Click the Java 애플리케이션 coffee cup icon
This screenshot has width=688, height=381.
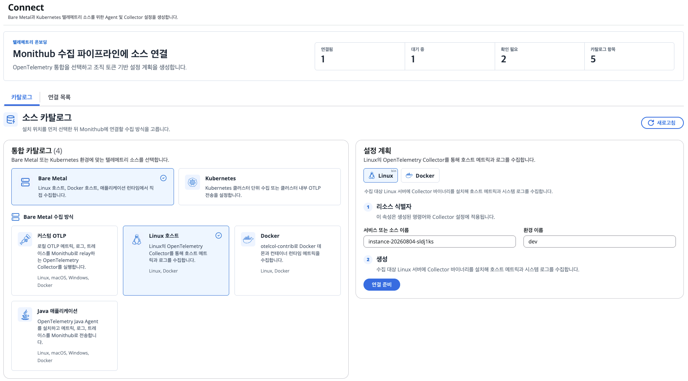coord(25,314)
